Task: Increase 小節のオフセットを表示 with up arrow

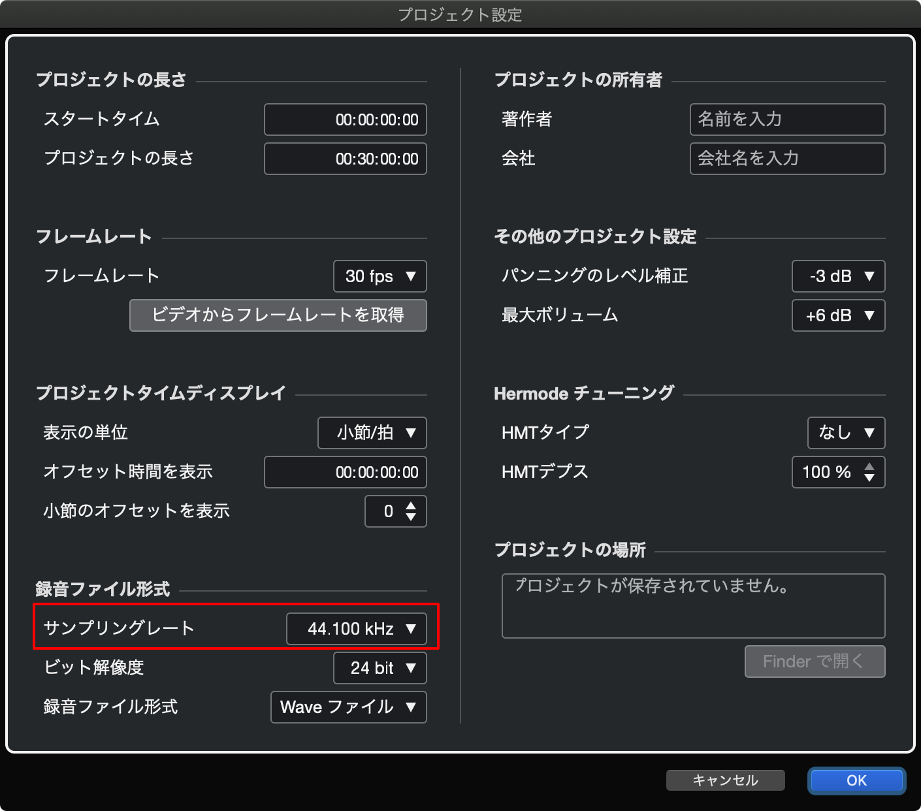Action: (x=411, y=505)
